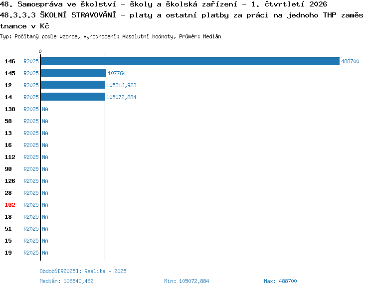Click the axis zero label
The image size is (374, 290).
[x=40, y=51]
